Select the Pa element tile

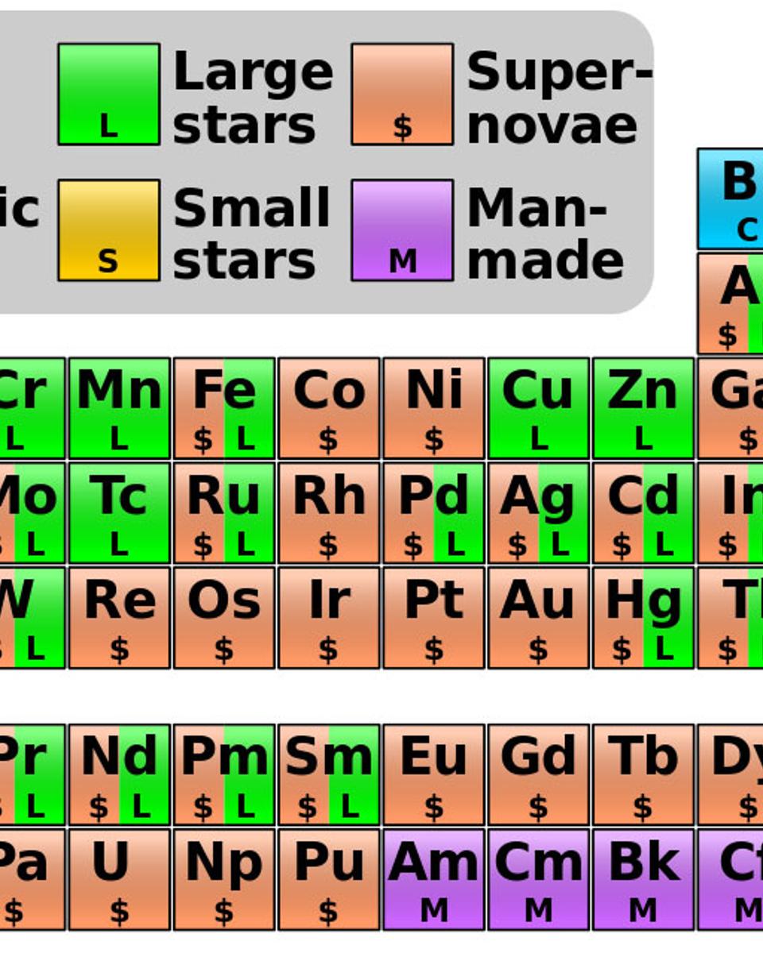pyautogui.click(x=33, y=880)
